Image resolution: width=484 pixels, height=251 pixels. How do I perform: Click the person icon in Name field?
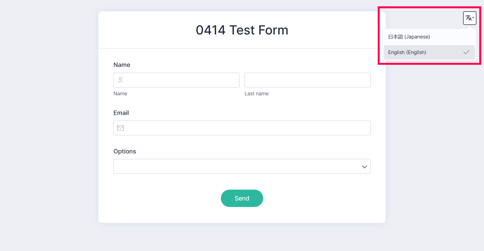pos(120,80)
